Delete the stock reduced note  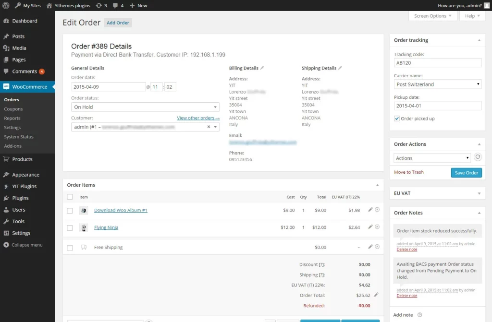pyautogui.click(x=406, y=249)
